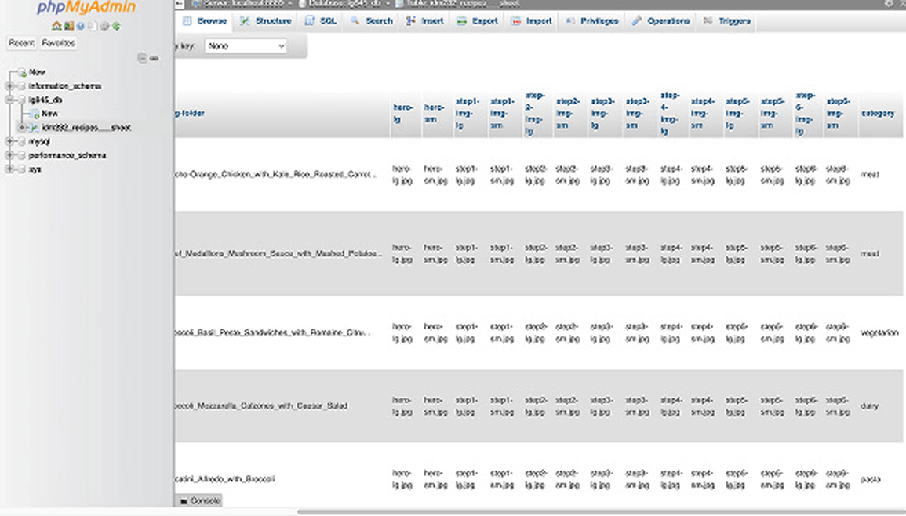The image size is (906, 516).
Task: Select performance_schema in the tree
Action: click(67, 155)
